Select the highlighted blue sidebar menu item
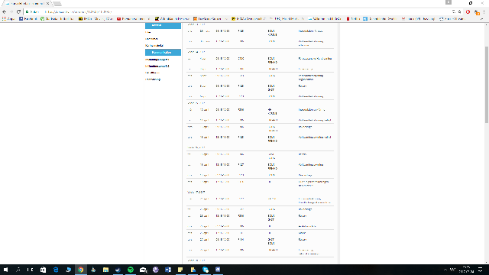 pos(163,53)
